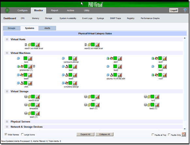190x145 pixels.
Task: Enable the Faults at Top checkbox
Action: tap(153, 135)
